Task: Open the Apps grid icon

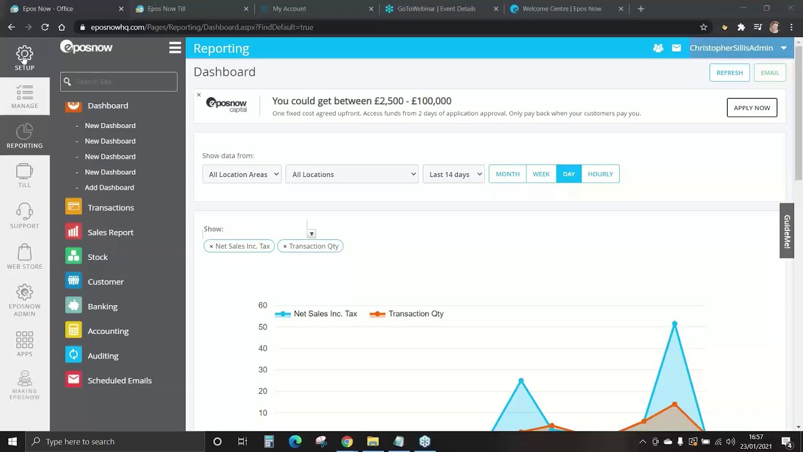Action: pos(24,340)
